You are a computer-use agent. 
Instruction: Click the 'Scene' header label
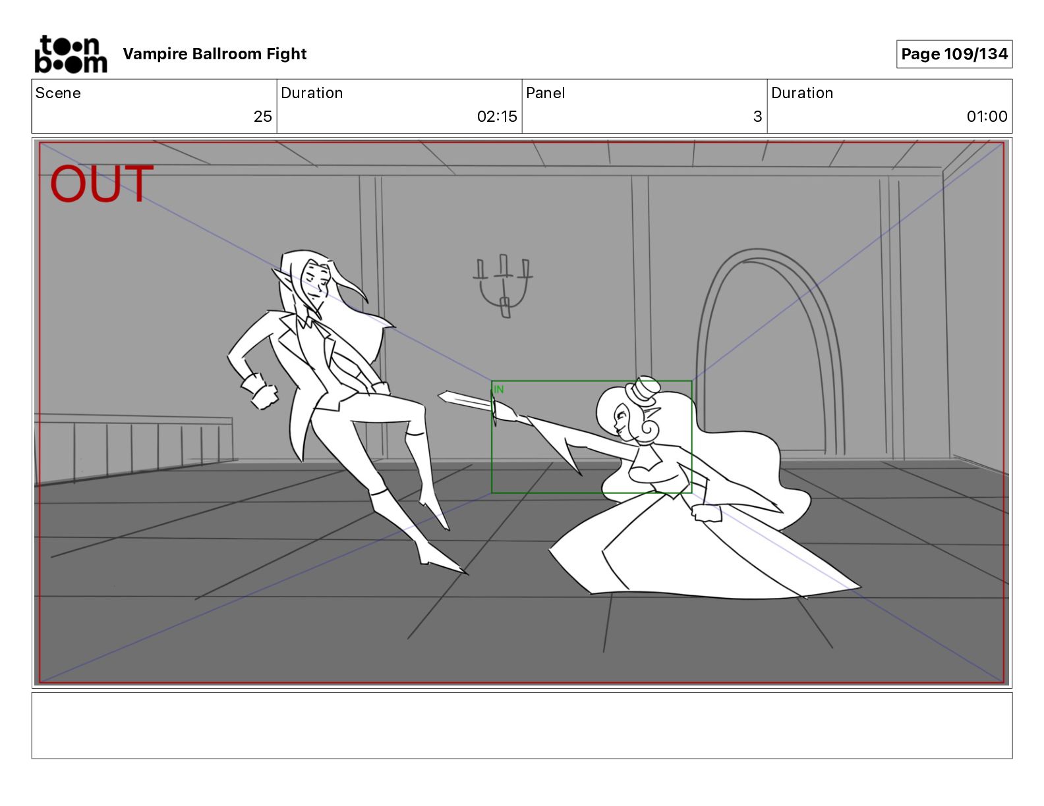pos(58,93)
